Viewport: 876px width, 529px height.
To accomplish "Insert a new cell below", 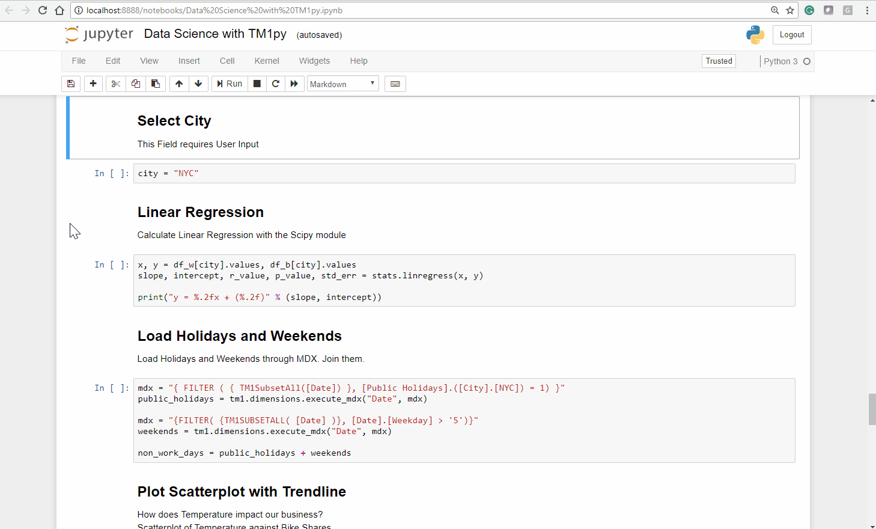I will click(x=93, y=84).
